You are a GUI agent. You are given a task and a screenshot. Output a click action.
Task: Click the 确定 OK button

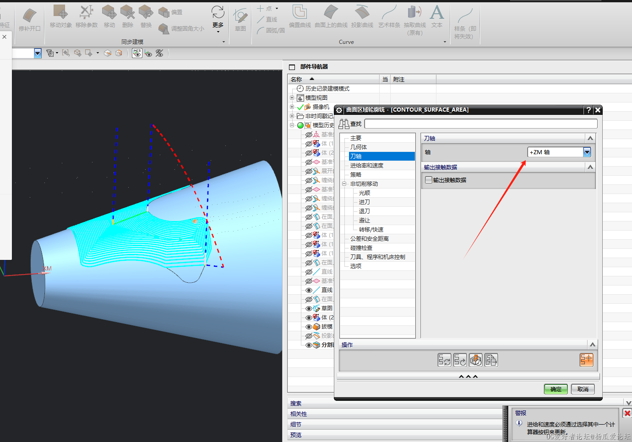pyautogui.click(x=556, y=389)
